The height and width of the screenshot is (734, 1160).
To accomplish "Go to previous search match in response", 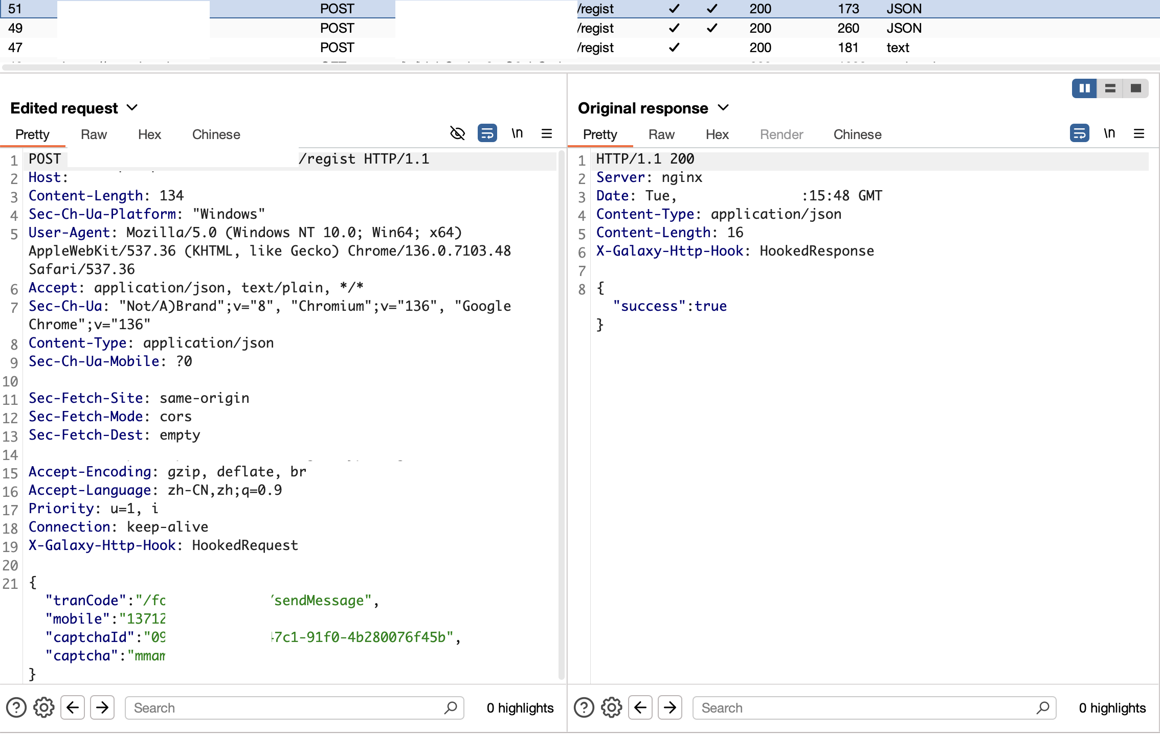I will coord(640,707).
